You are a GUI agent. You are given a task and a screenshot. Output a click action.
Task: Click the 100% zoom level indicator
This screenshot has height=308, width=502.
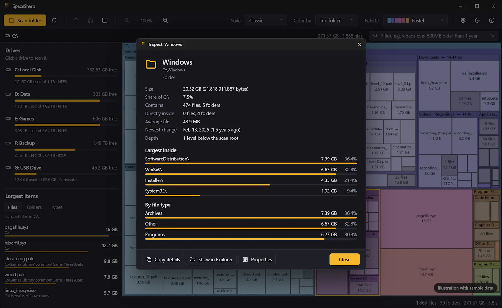pyautogui.click(x=146, y=20)
